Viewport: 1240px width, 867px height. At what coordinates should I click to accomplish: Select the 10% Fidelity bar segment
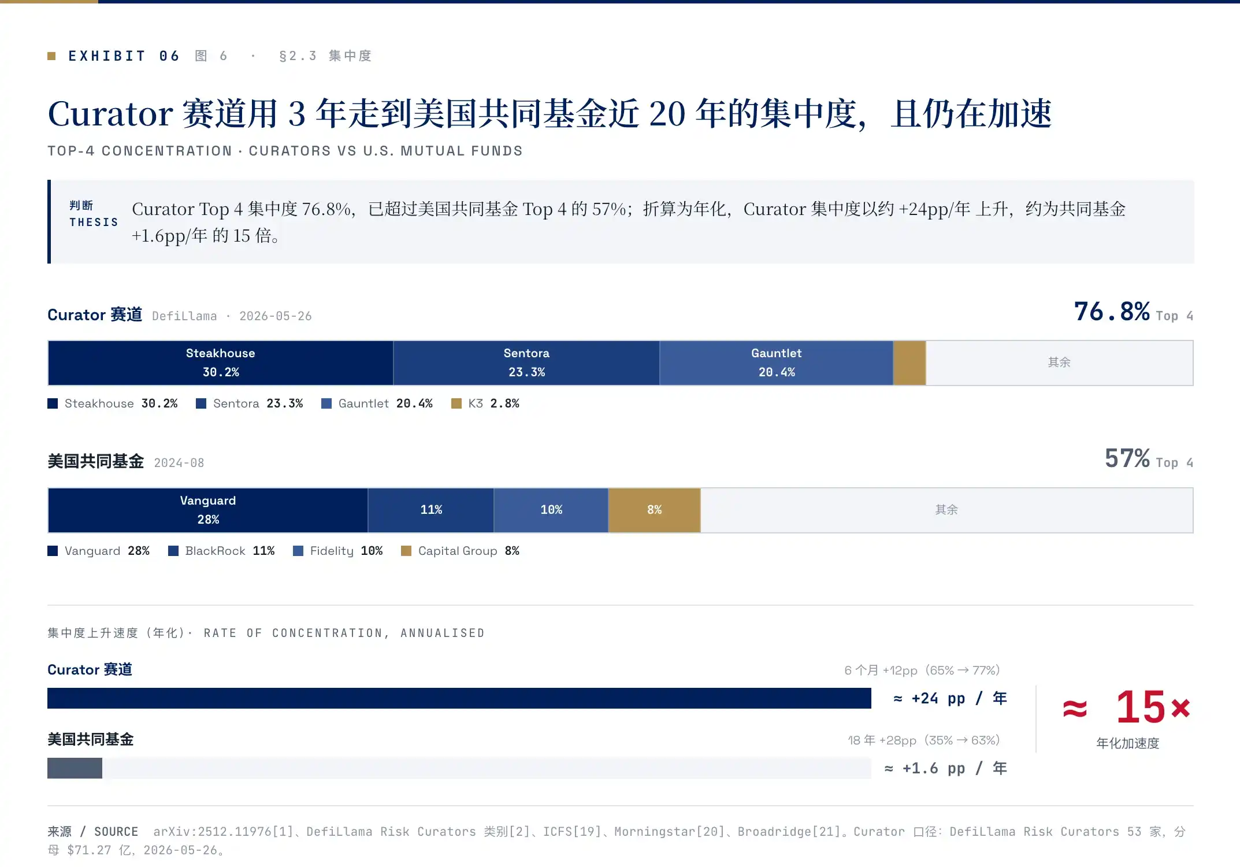tap(551, 510)
